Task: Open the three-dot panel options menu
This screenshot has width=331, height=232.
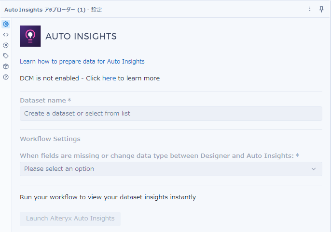Action: coord(310,9)
